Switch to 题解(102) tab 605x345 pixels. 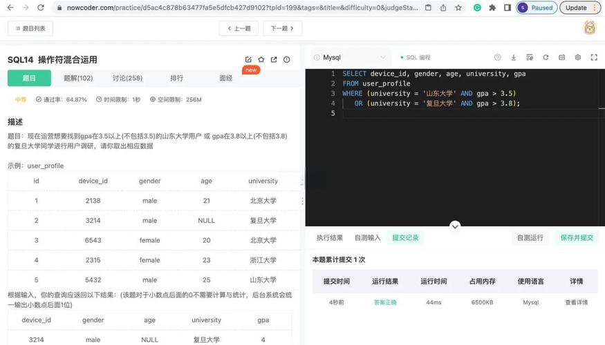(x=78, y=78)
